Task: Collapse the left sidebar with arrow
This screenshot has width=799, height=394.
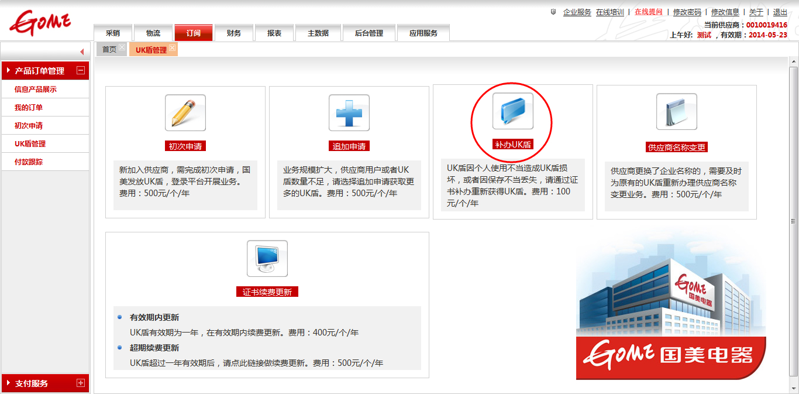Action: (x=82, y=52)
